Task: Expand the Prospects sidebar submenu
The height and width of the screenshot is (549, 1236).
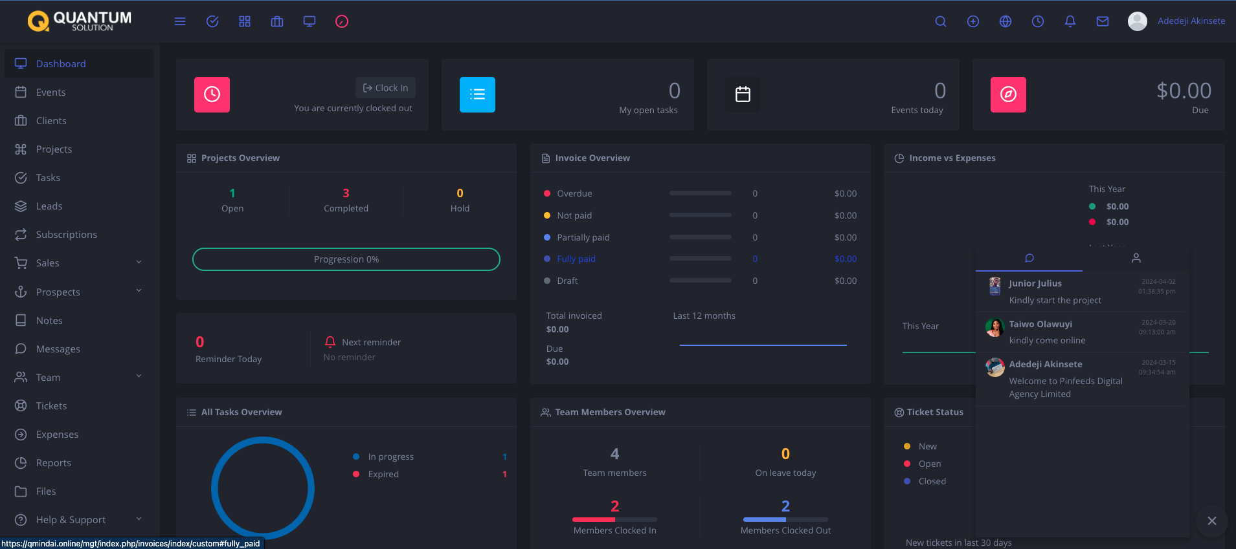Action: click(78, 292)
